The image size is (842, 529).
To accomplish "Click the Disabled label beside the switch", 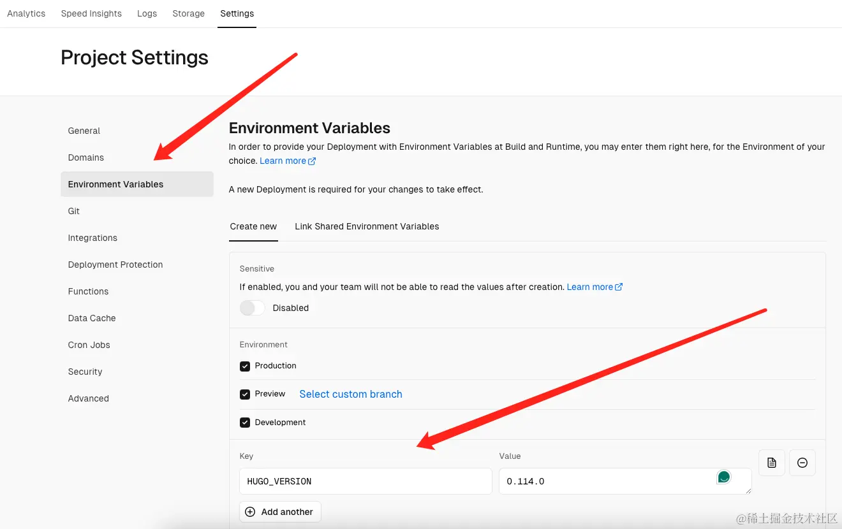I will [291, 308].
